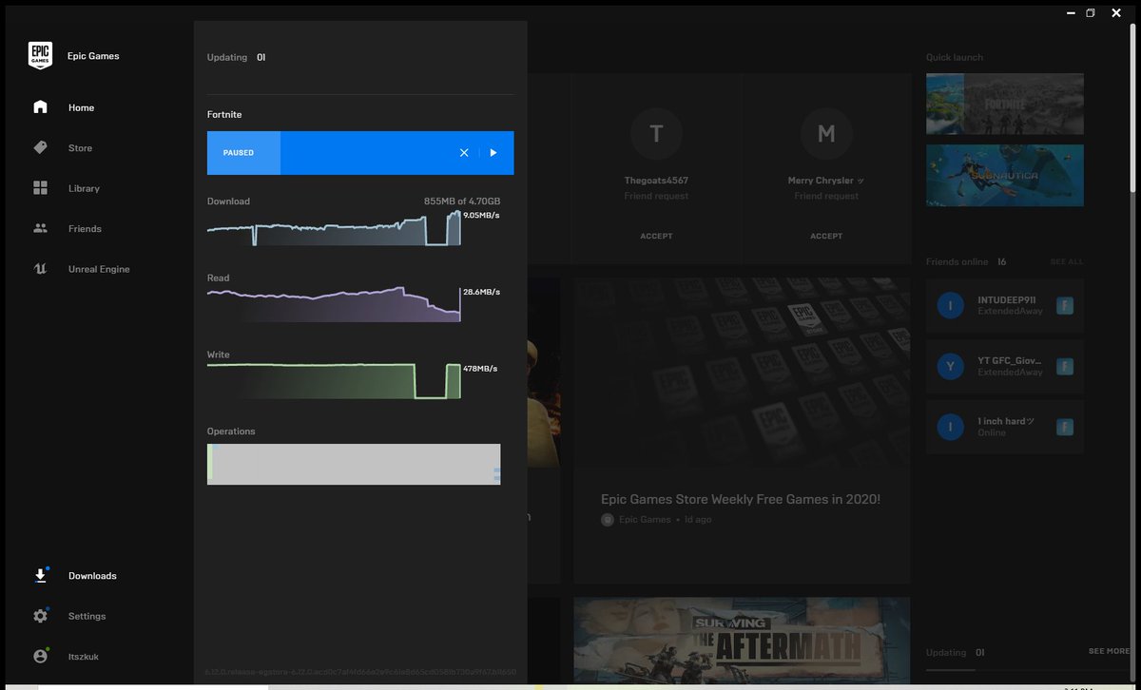Open Surviving the Aftermath banner
Viewport: 1141px width, 690px height.
click(x=742, y=639)
